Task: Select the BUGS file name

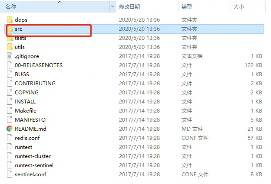Action: [x=22, y=74]
